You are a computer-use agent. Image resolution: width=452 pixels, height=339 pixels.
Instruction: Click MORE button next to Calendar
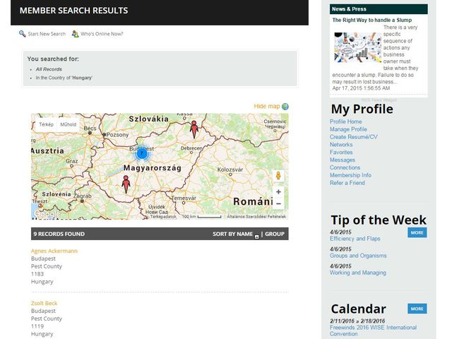[x=417, y=309]
